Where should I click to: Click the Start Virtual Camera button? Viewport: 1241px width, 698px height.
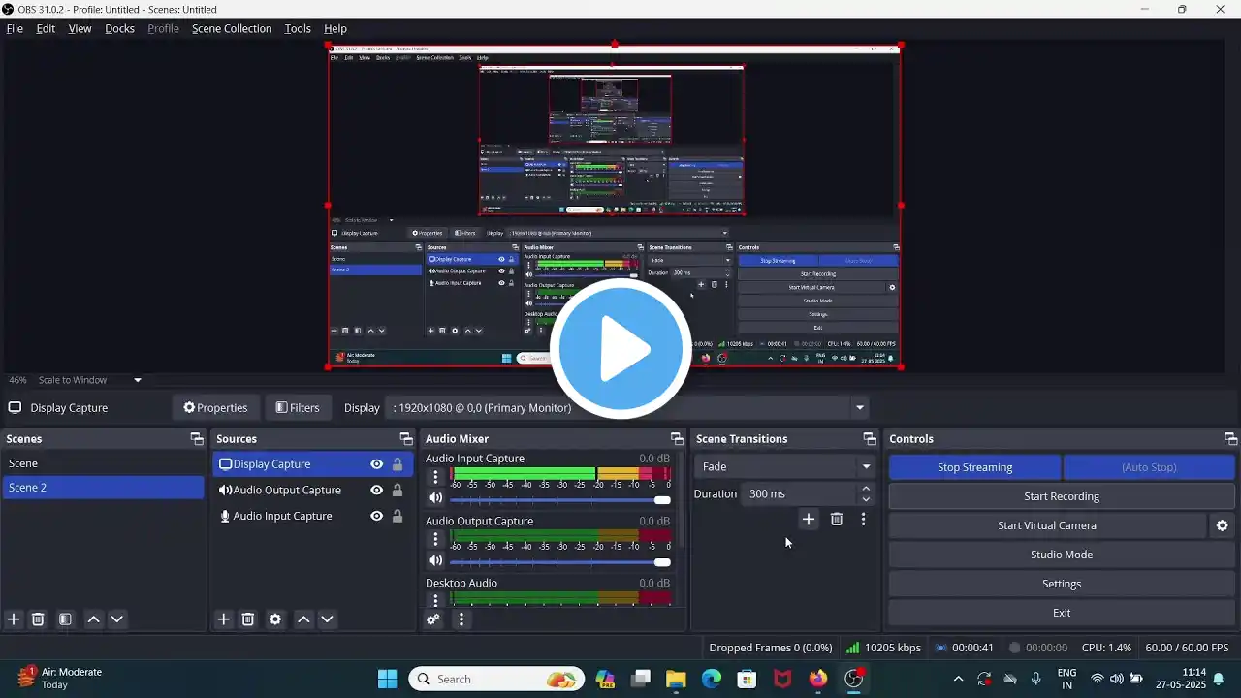(x=1047, y=525)
